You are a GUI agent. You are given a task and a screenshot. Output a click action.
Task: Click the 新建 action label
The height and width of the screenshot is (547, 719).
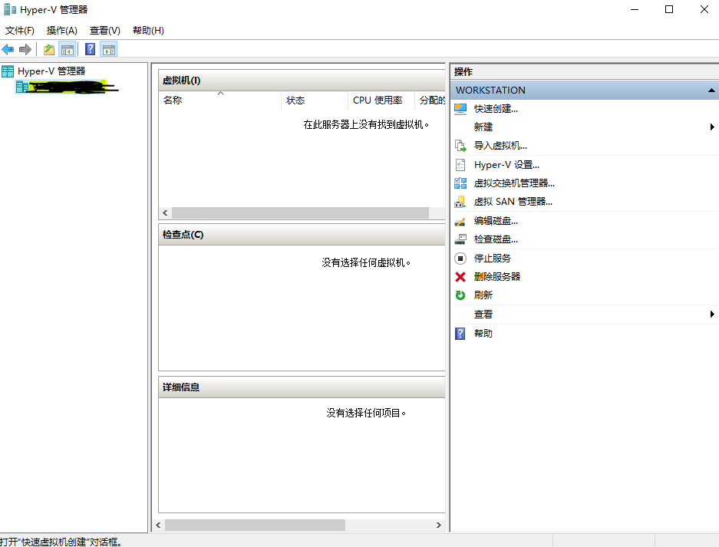[483, 127]
